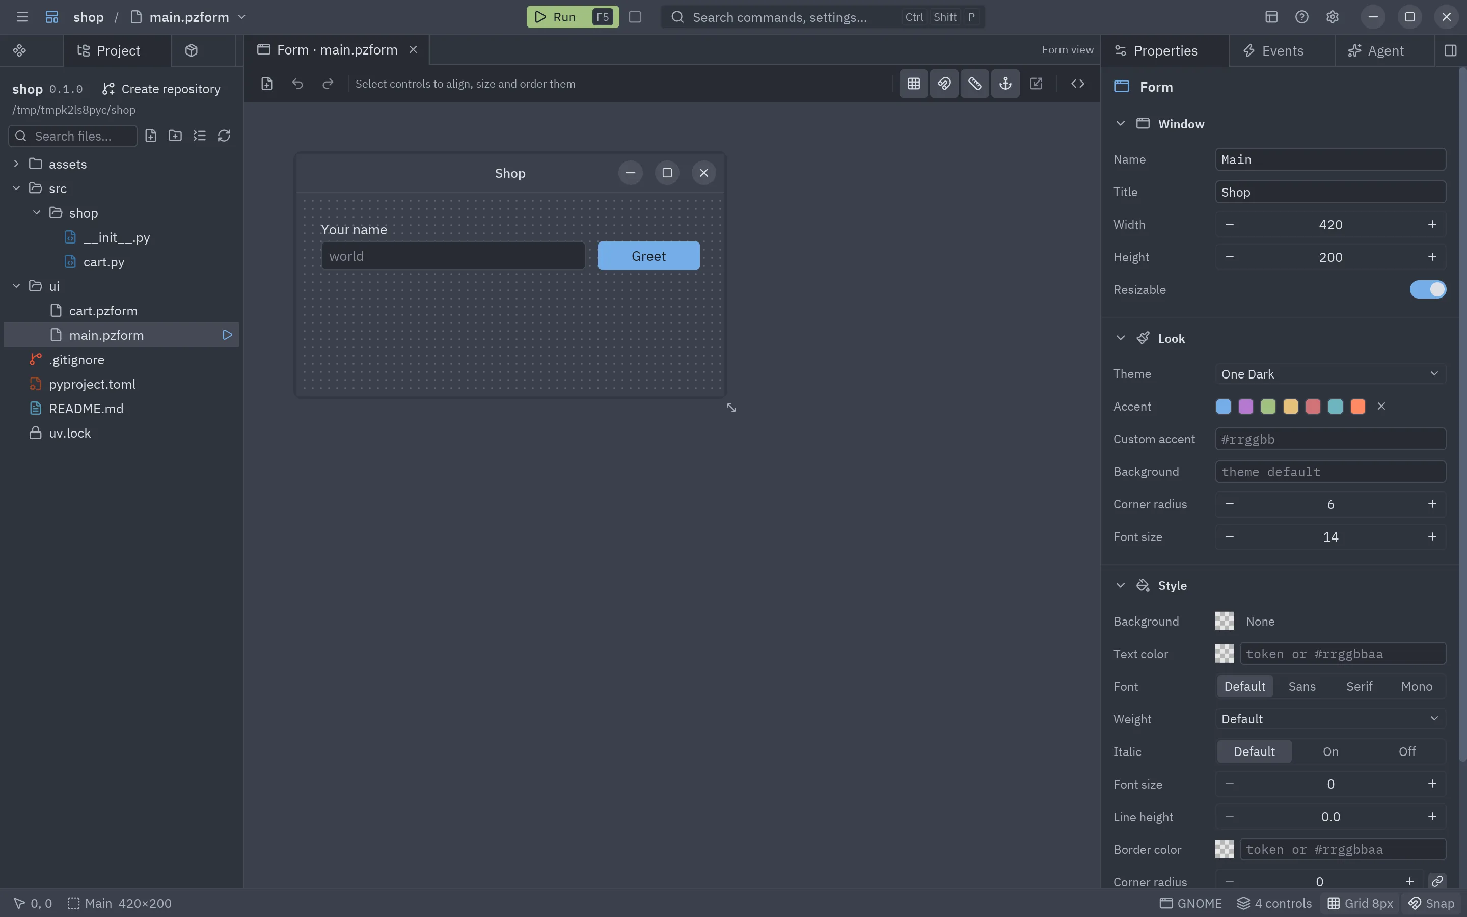The image size is (1467, 917).
Task: Clear the accent with the X icon
Action: [x=1381, y=407]
